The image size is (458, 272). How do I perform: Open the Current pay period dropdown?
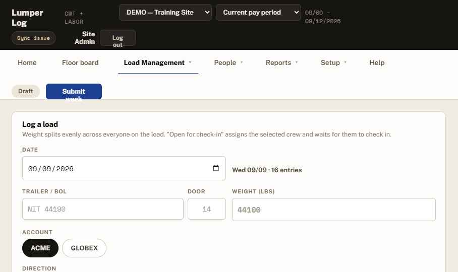coord(258,13)
